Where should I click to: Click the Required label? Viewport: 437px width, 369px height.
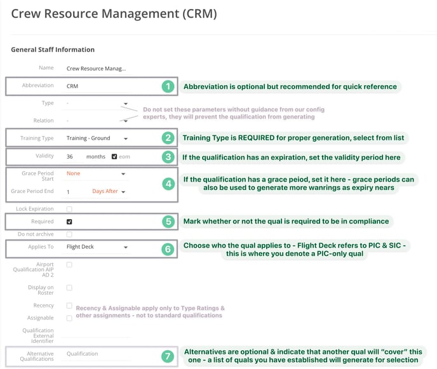click(x=43, y=222)
